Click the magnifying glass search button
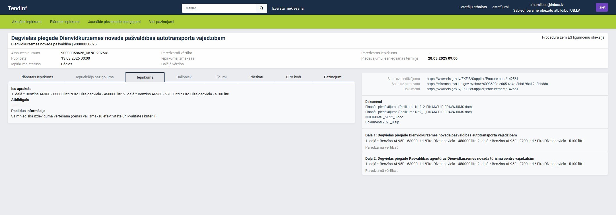This screenshot has width=616, height=215. (261, 8)
